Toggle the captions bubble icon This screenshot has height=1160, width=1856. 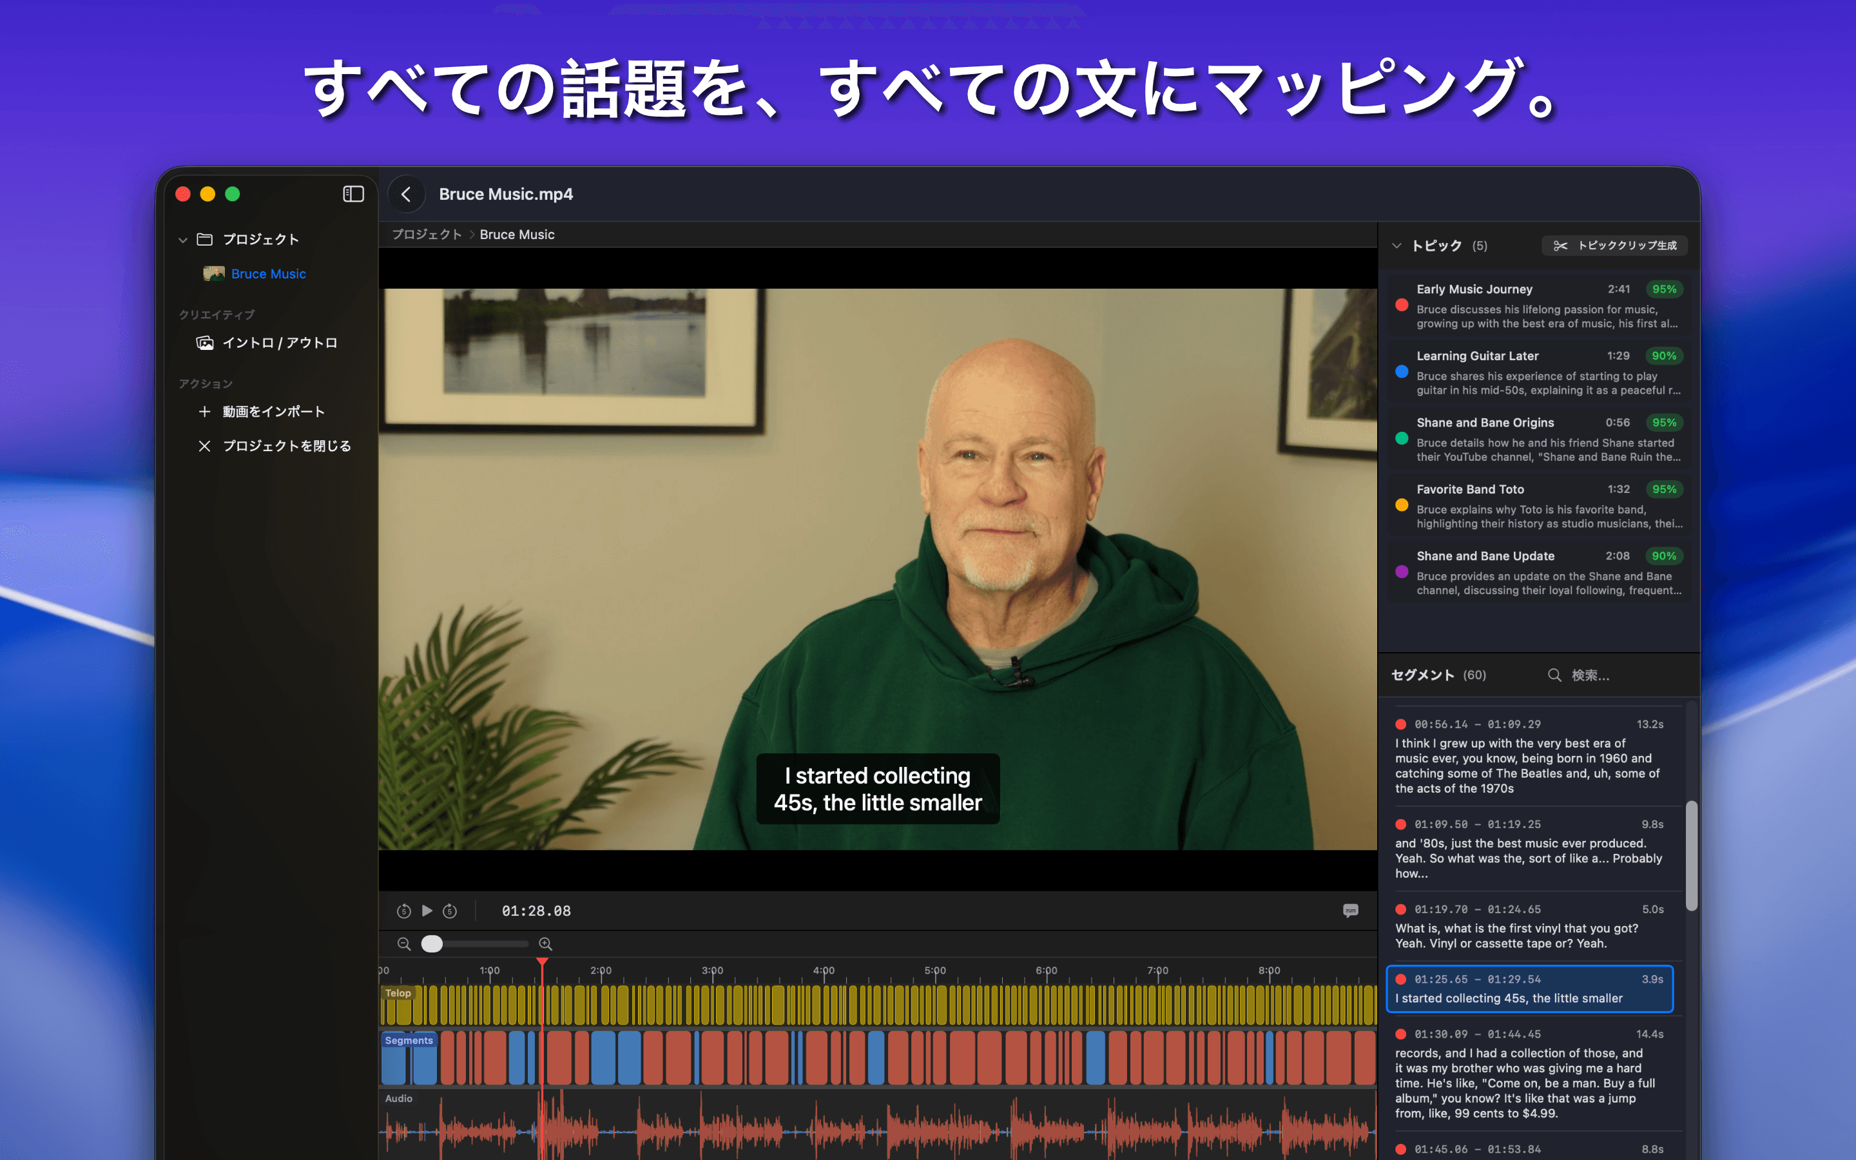1351,911
